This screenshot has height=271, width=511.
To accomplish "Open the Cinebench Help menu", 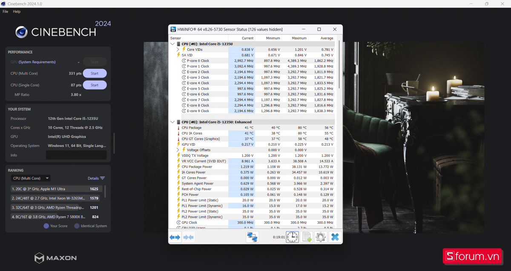I will pos(17,11).
